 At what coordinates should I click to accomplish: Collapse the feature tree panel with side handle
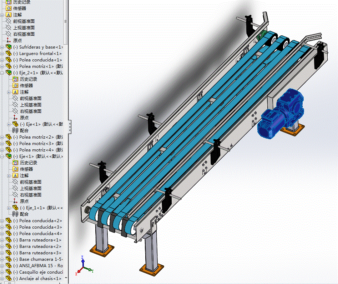70,127
